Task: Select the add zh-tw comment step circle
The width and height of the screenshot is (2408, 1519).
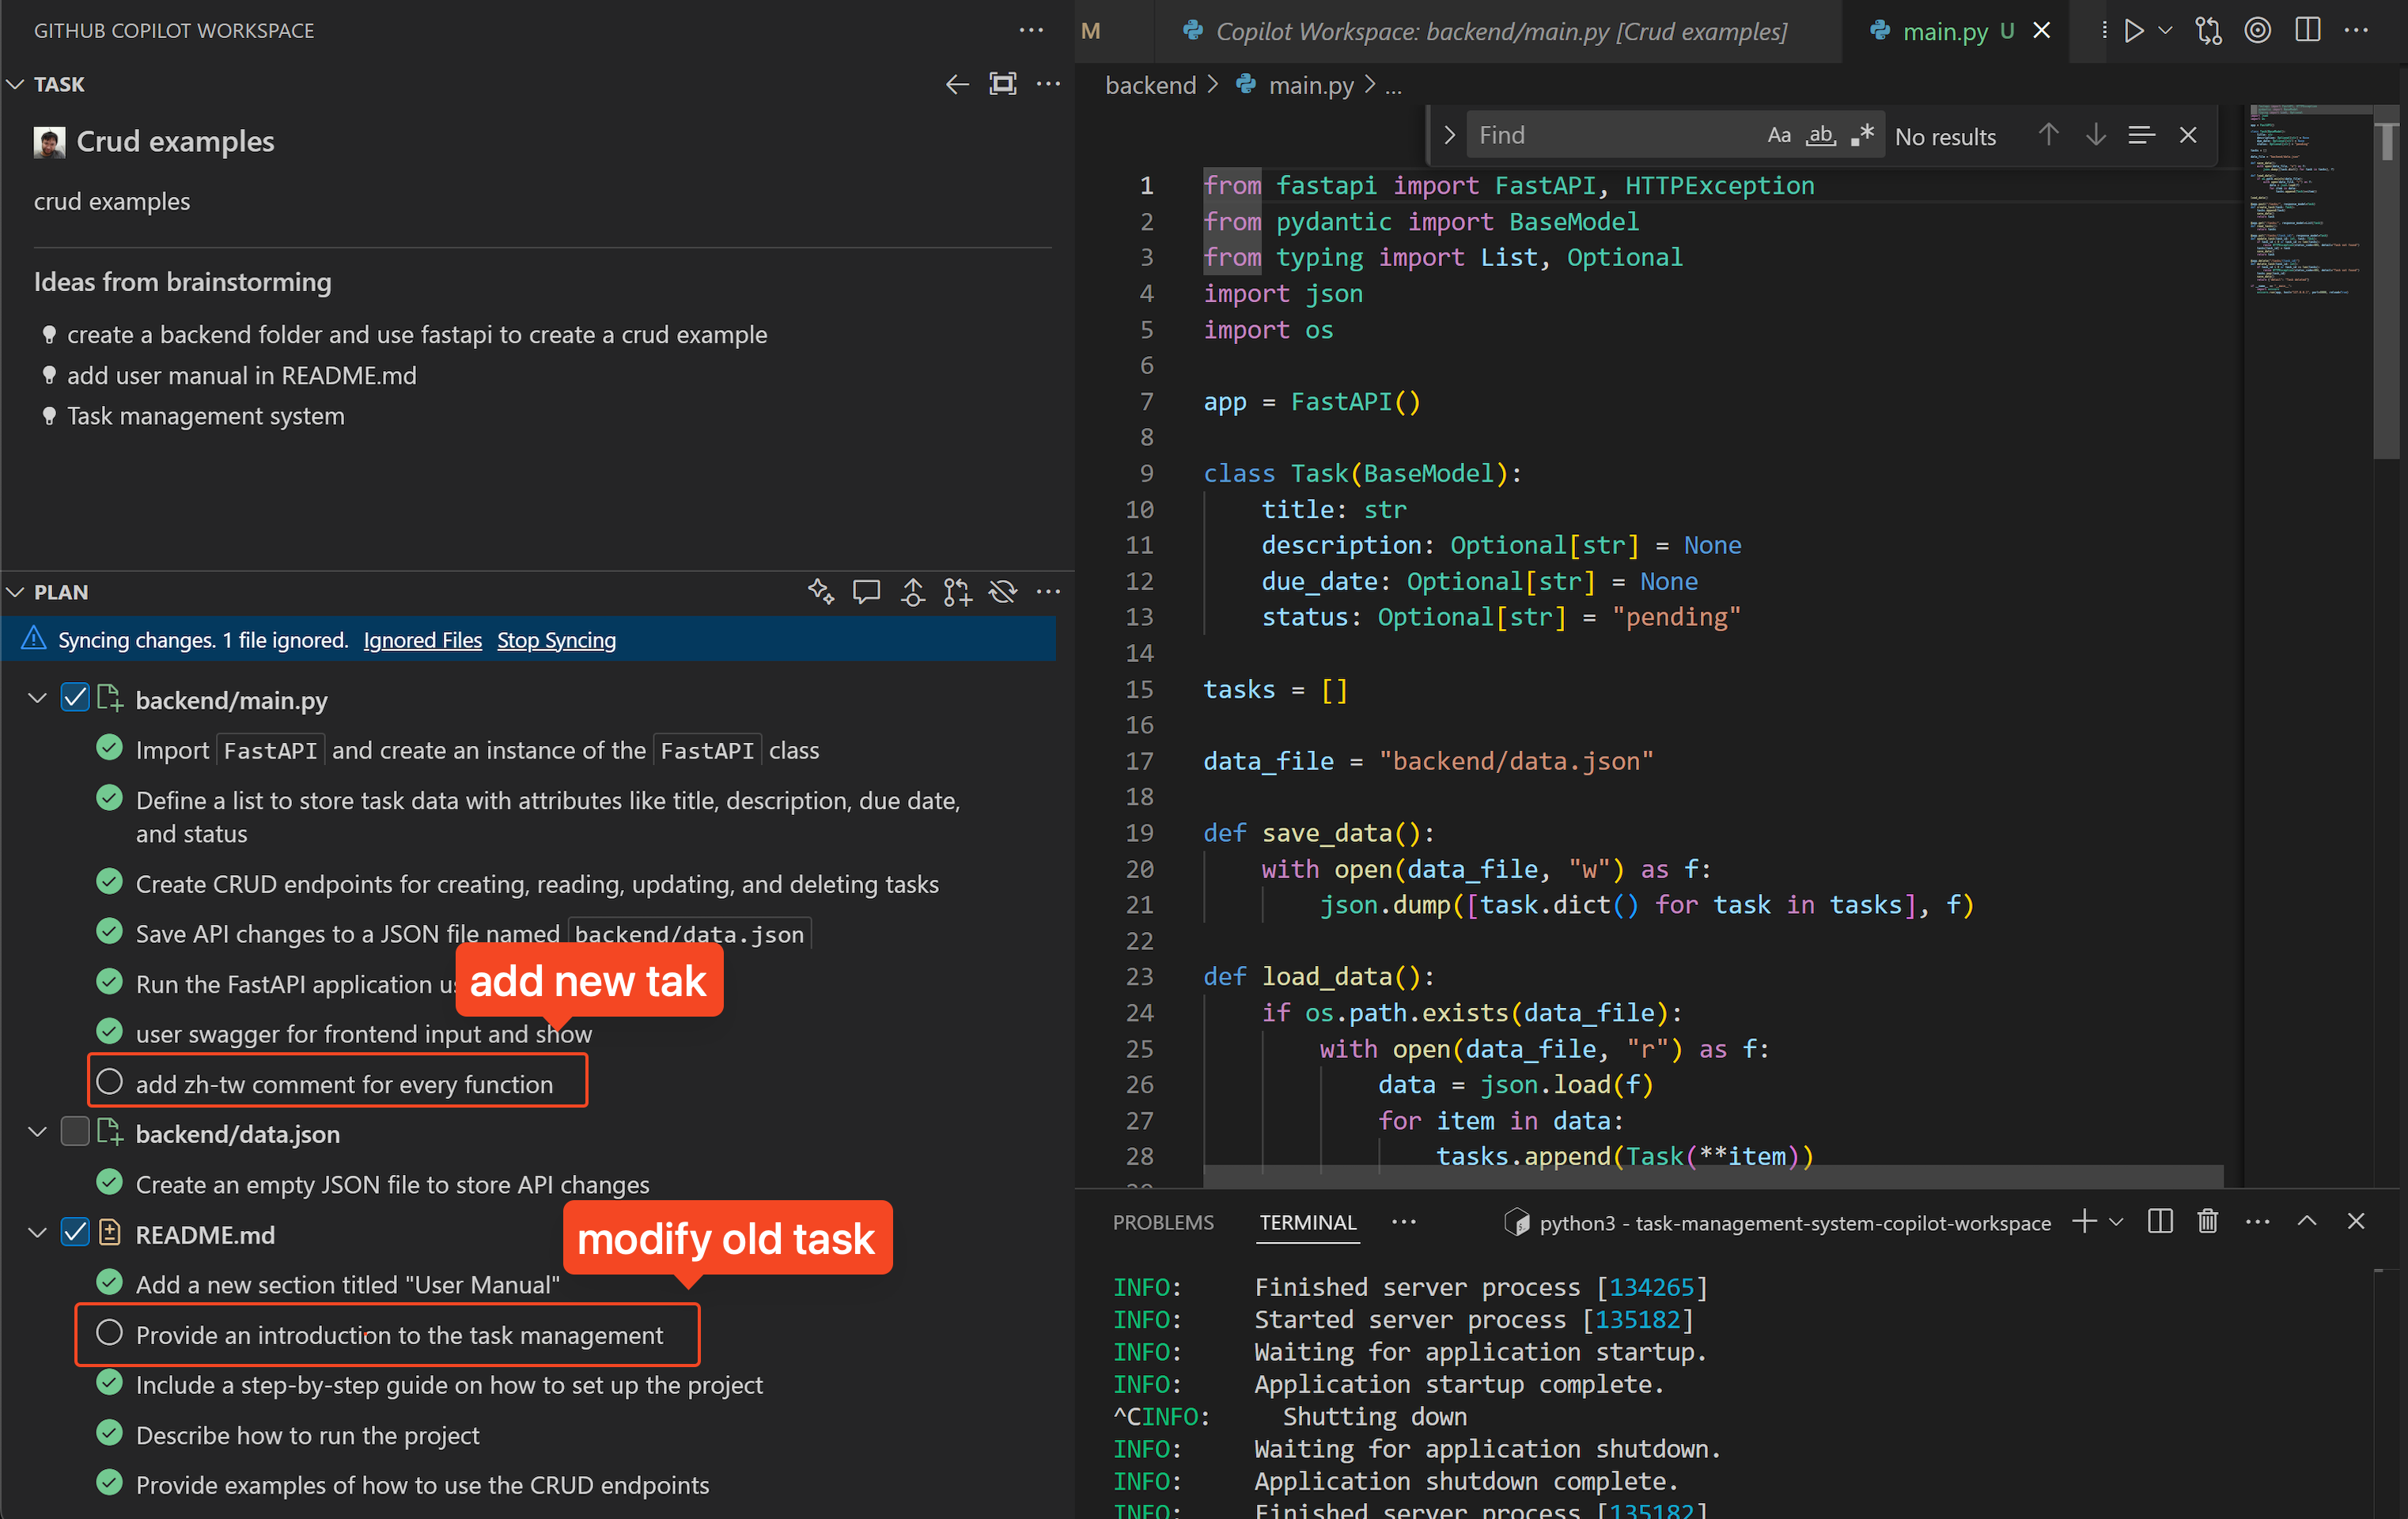Action: tap(110, 1082)
